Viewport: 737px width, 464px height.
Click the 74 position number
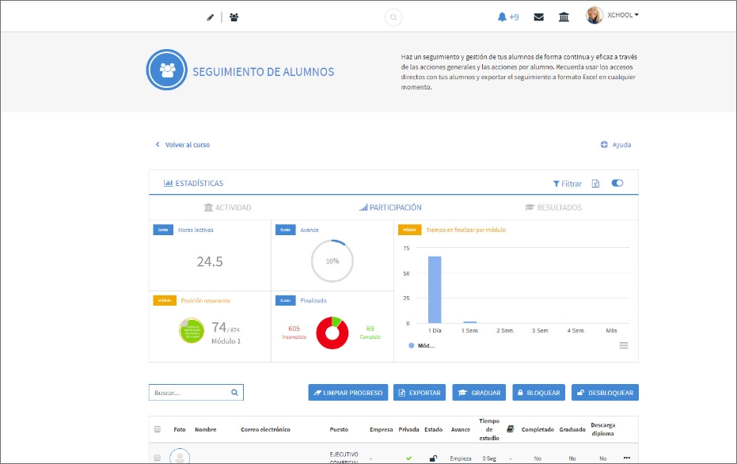(x=218, y=327)
